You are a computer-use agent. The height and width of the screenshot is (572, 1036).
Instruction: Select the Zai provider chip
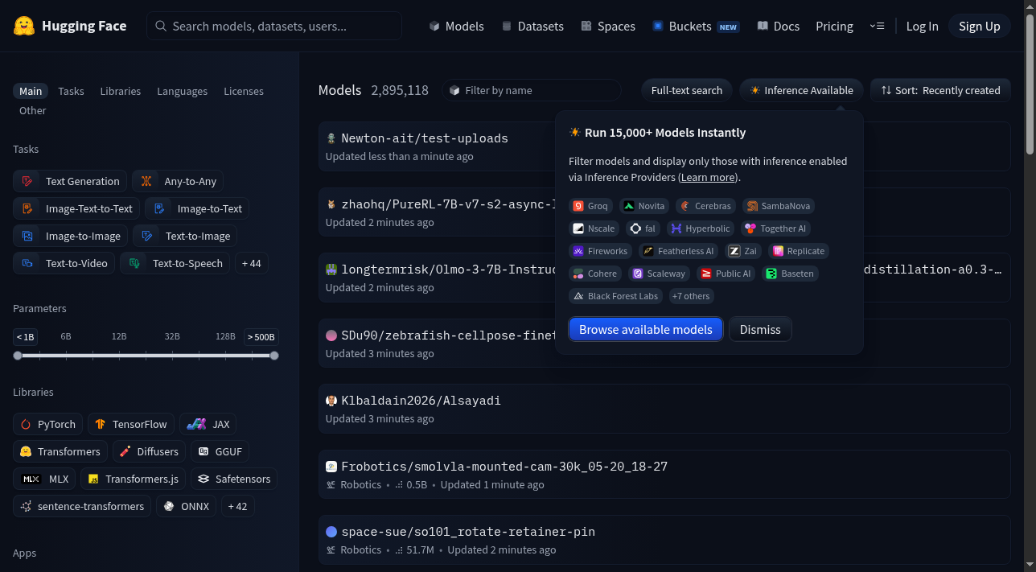point(743,251)
